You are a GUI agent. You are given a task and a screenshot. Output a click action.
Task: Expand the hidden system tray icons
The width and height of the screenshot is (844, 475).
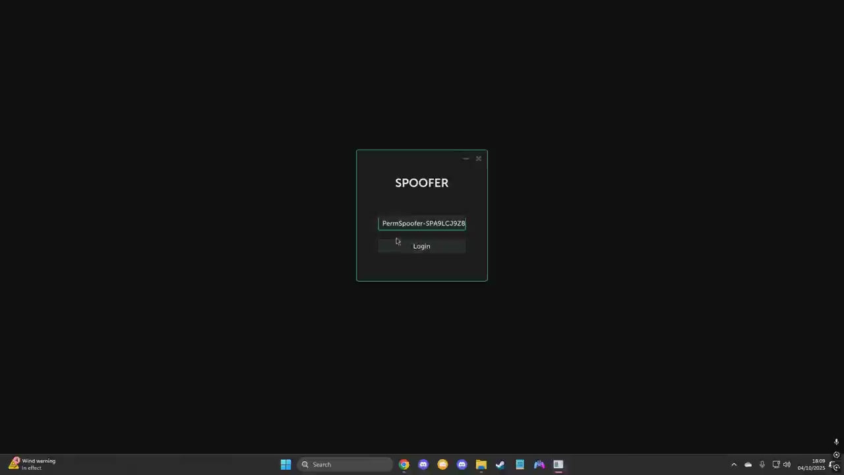tap(733, 464)
